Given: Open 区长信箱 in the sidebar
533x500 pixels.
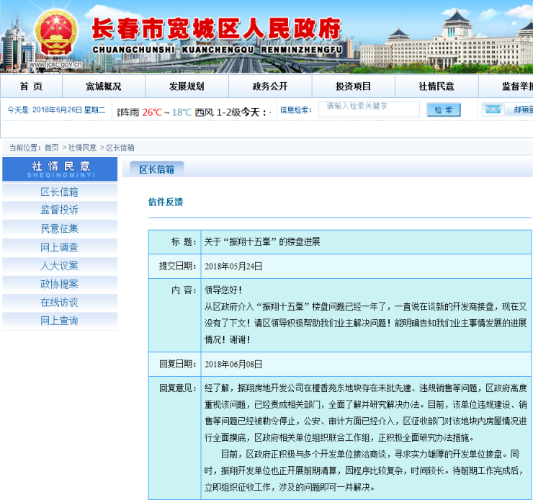Looking at the screenshot, I should pyautogui.click(x=59, y=192).
